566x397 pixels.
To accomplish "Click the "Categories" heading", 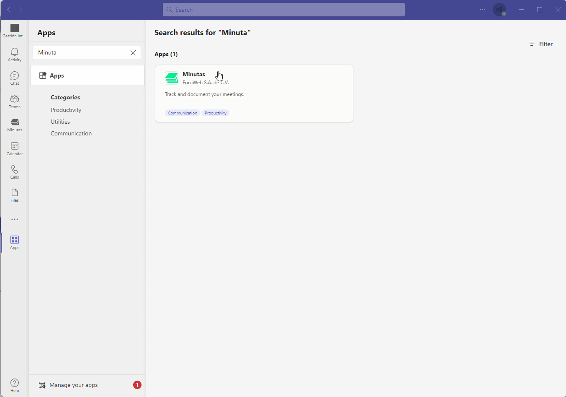I will tap(65, 97).
